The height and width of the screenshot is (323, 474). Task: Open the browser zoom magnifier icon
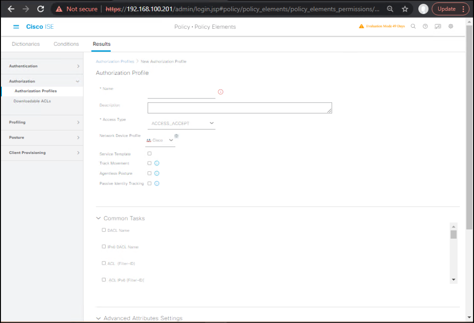click(x=390, y=9)
